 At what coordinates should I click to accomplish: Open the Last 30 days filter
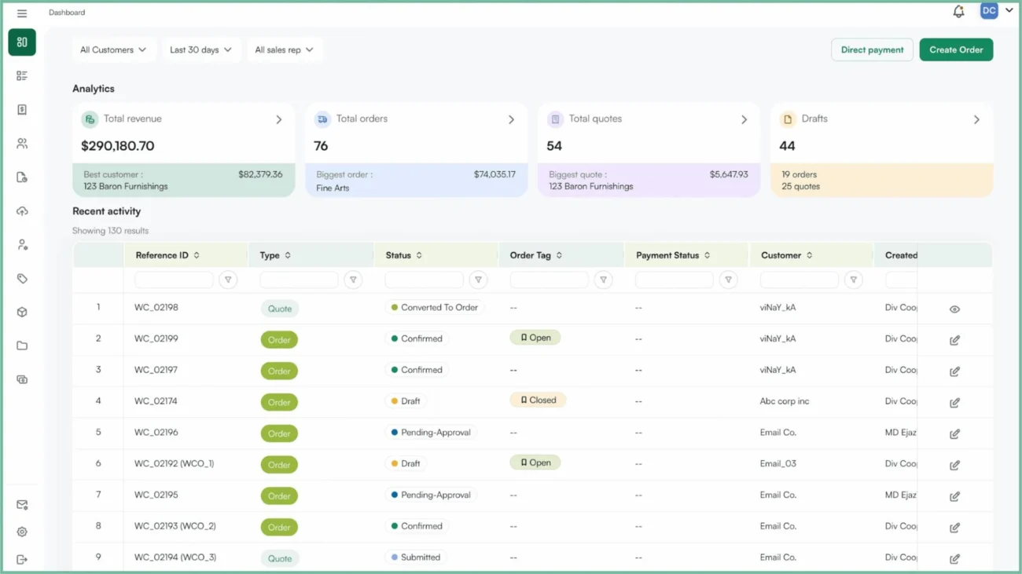200,49
